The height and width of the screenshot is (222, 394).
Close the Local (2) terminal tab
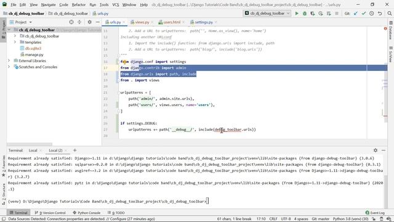coord(66,150)
